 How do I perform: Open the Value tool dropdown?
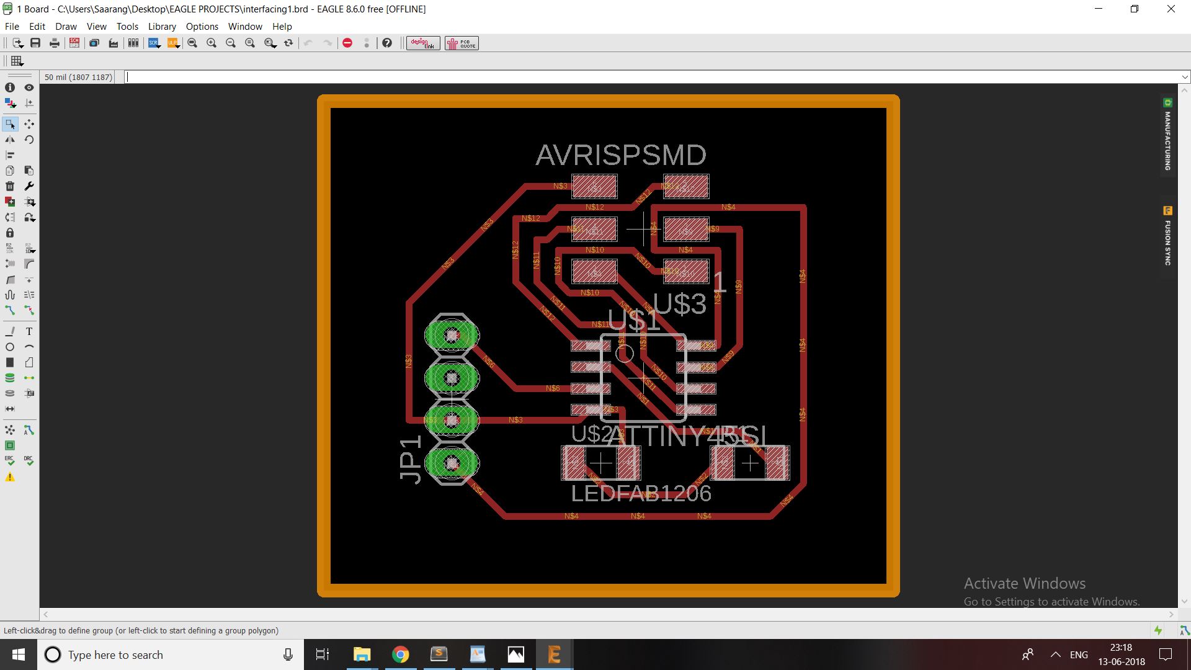coord(29,248)
